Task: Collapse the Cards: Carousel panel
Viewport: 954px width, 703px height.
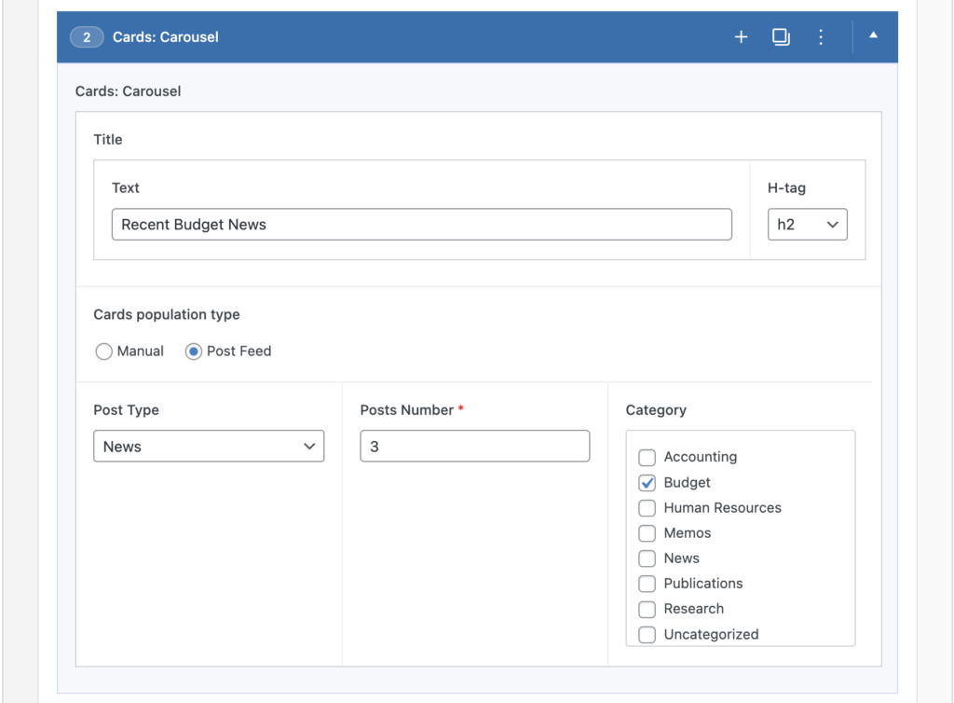Action: pyautogui.click(x=873, y=35)
